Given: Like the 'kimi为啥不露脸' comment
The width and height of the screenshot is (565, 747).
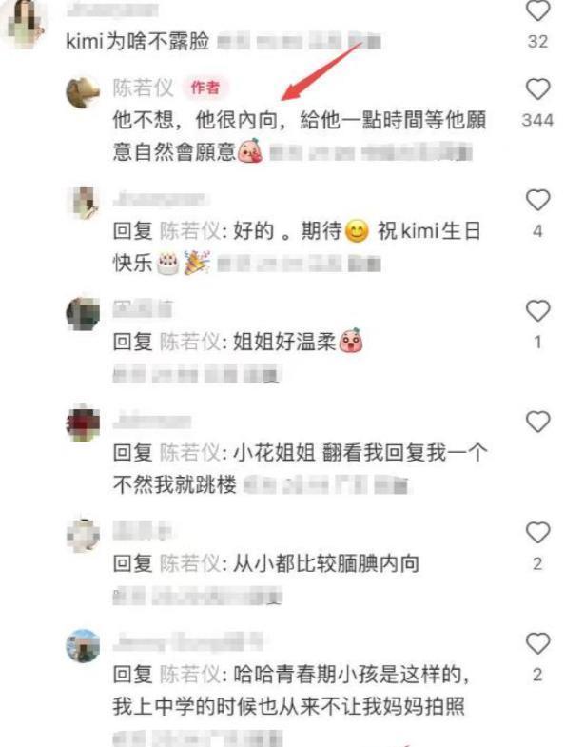Looking at the screenshot, I should click(537, 10).
